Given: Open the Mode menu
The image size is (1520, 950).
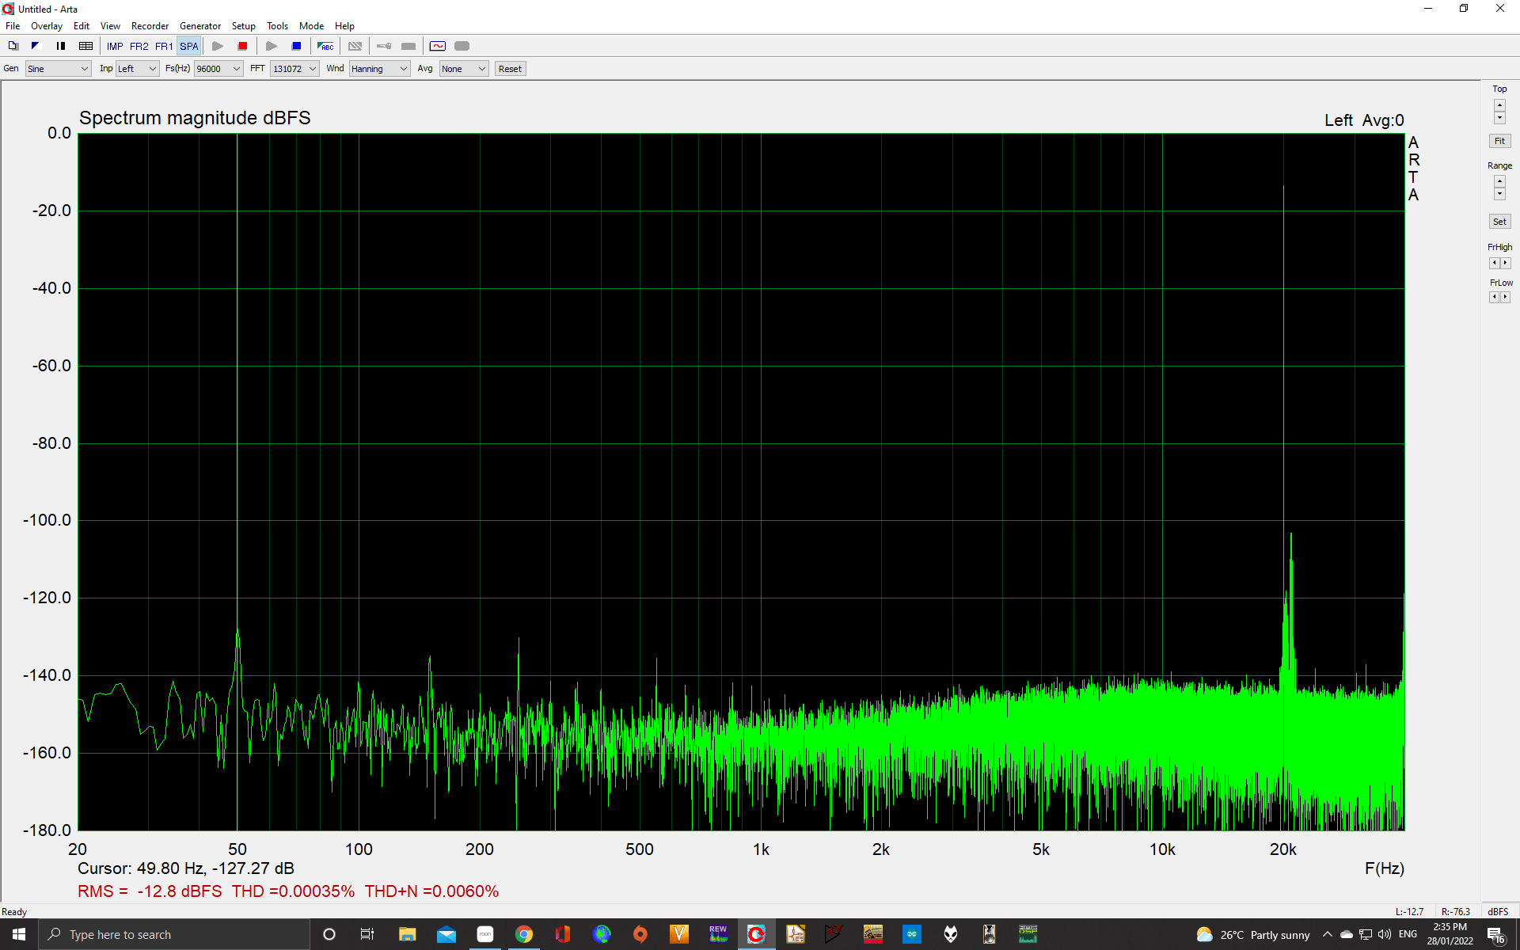Looking at the screenshot, I should (x=311, y=26).
